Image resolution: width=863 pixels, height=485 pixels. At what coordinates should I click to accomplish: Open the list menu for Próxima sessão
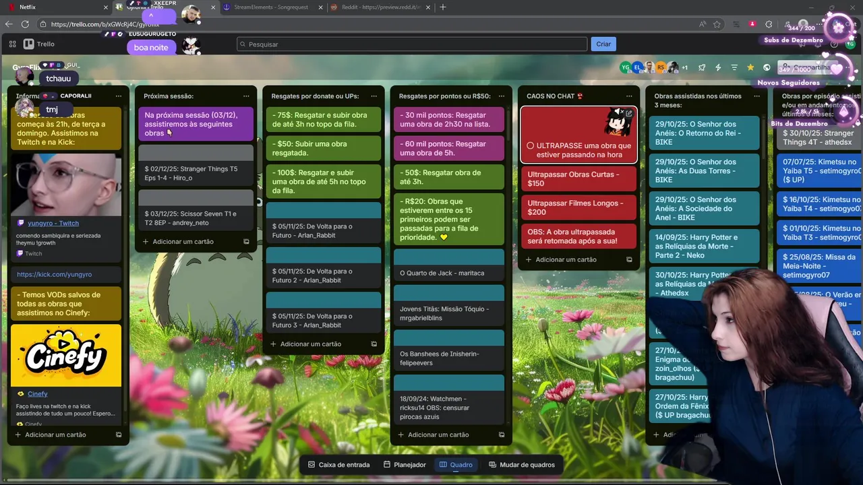coord(246,96)
